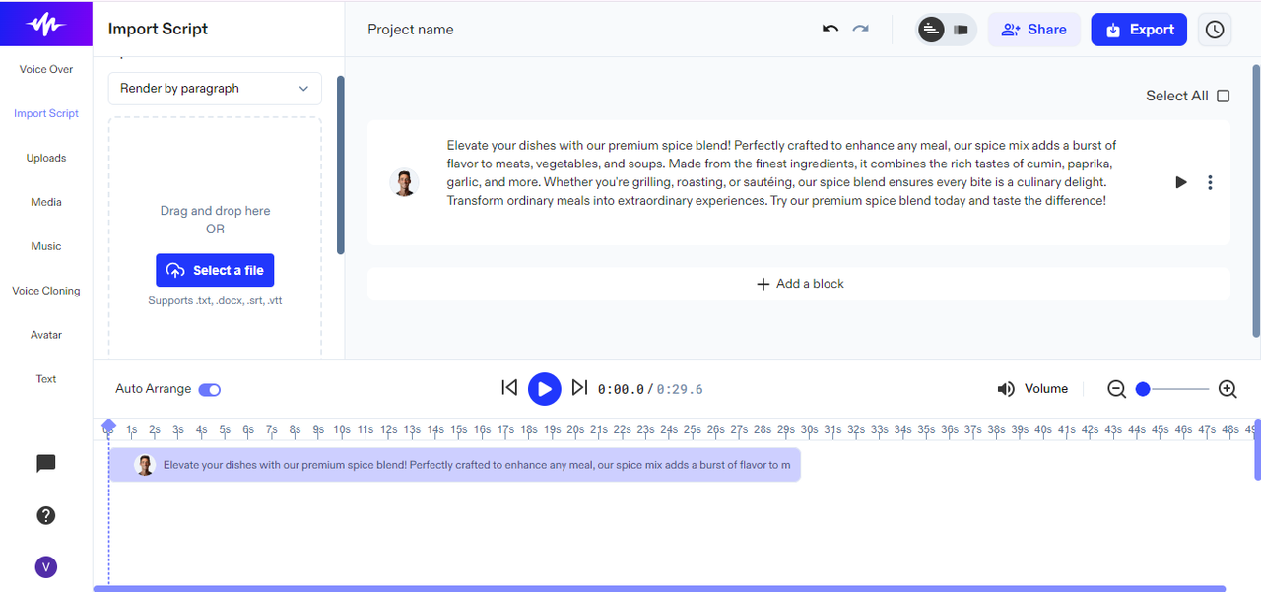The image size is (1261, 592).
Task: Open the Music tab
Action: pos(46,246)
